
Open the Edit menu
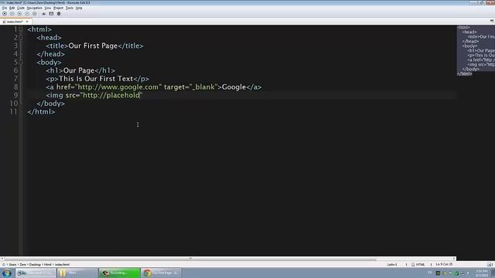coord(12,8)
